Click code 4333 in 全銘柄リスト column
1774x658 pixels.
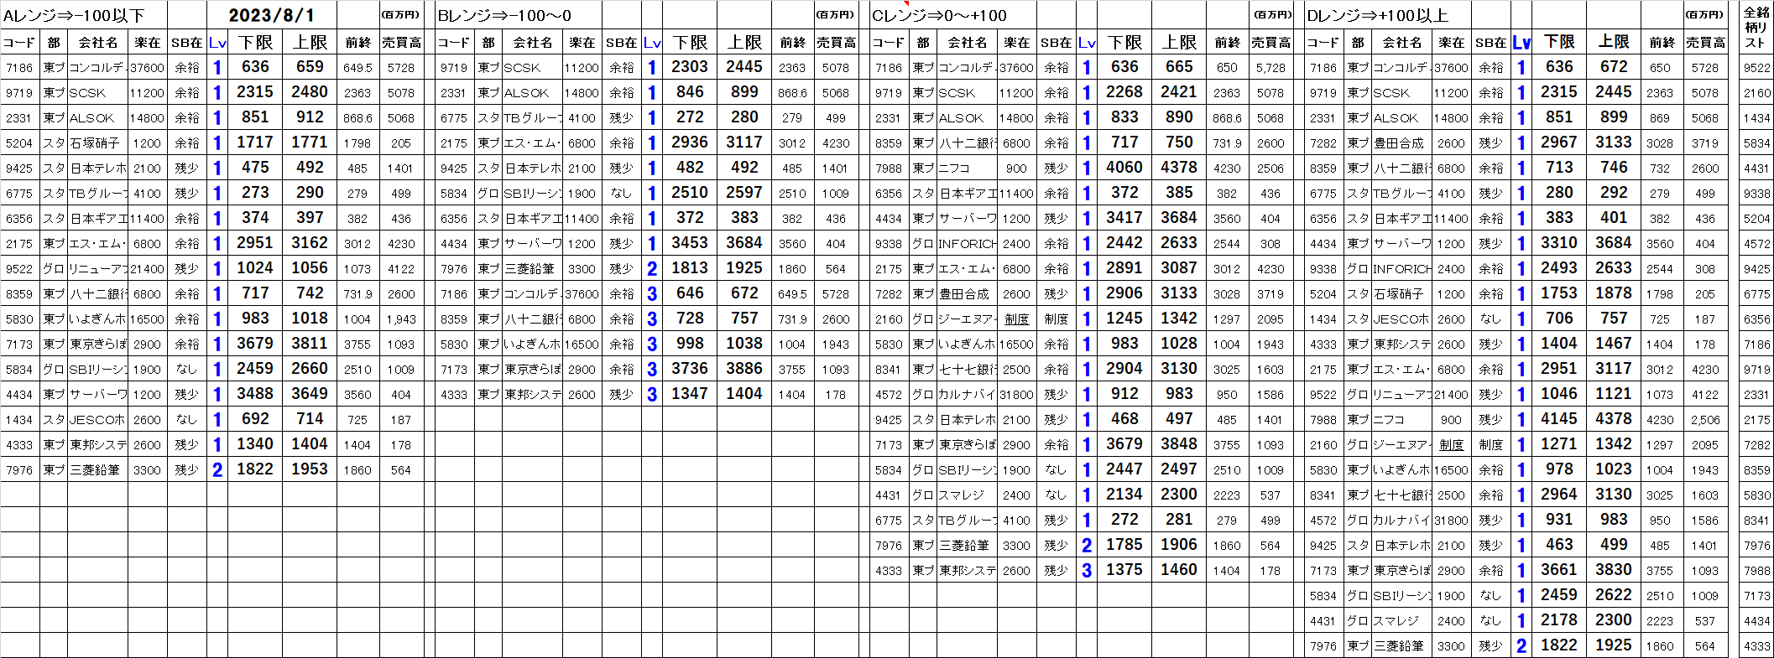click(1756, 646)
